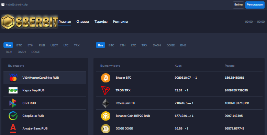Select the SberBank green check icon

tap(13, 116)
